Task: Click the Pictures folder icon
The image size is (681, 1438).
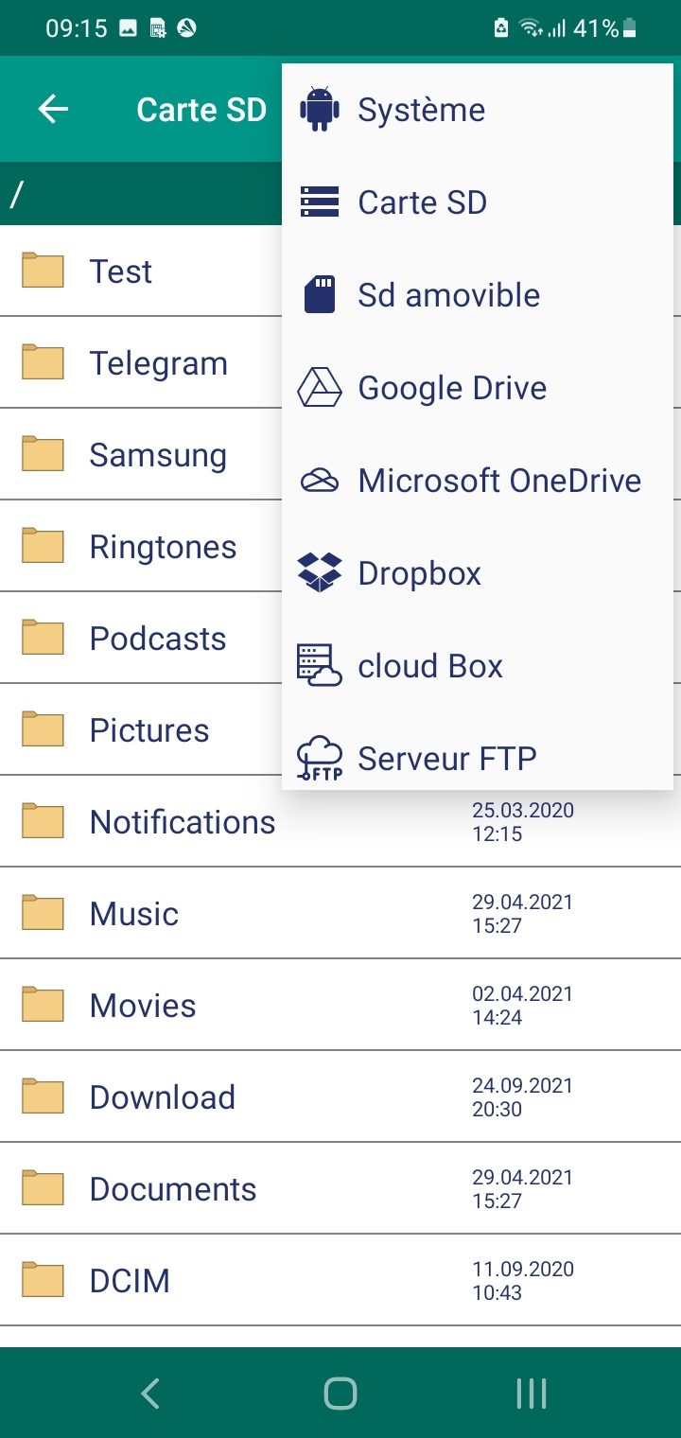Action: click(43, 729)
